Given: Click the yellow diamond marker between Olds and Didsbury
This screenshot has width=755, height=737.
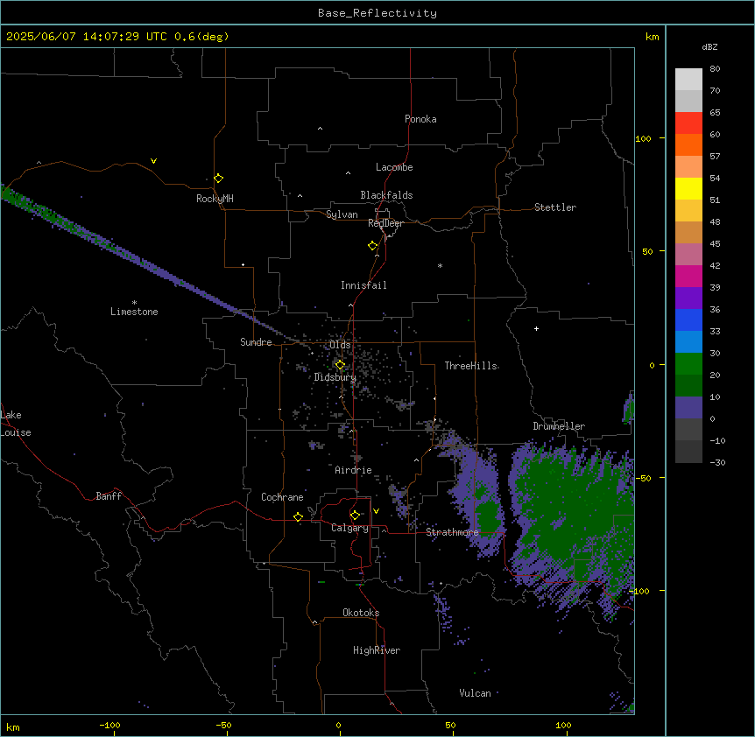Looking at the screenshot, I should coord(340,365).
